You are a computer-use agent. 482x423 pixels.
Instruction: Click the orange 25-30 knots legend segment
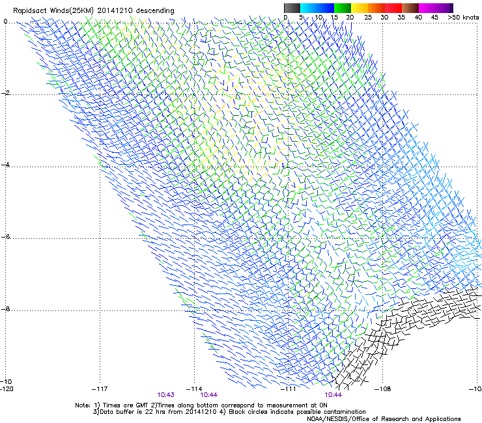pyautogui.click(x=376, y=8)
